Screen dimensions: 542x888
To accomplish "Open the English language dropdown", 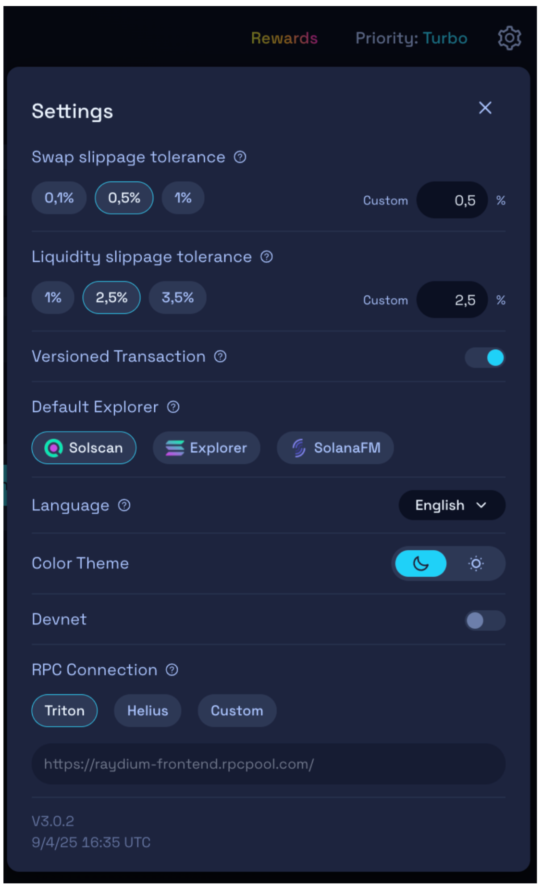I will pyautogui.click(x=452, y=505).
